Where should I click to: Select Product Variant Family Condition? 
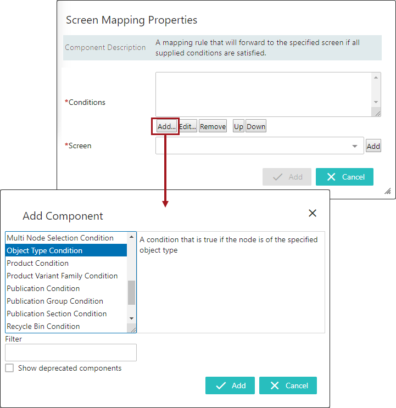(62, 276)
